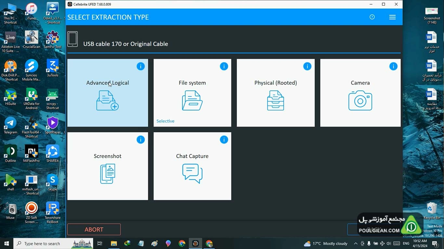Screen dimensions: 444x249
Task: Open SpotPlayer desktop icon
Action: coord(53,125)
